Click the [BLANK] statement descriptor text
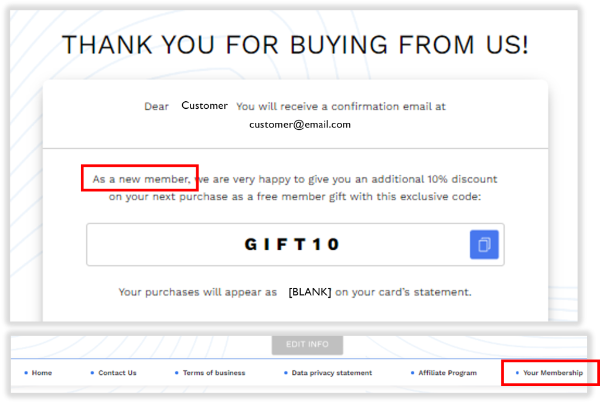This screenshot has height=403, width=600. pos(310,292)
